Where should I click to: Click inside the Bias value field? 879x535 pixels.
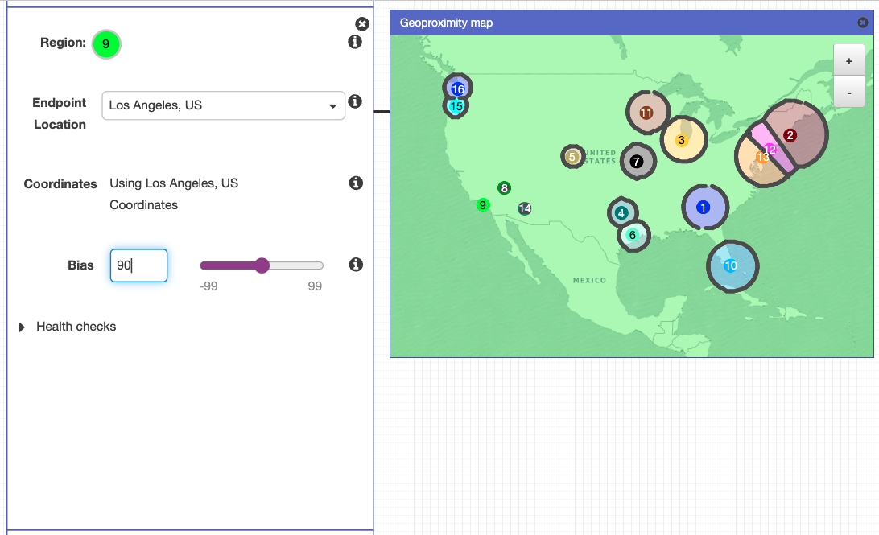(138, 265)
